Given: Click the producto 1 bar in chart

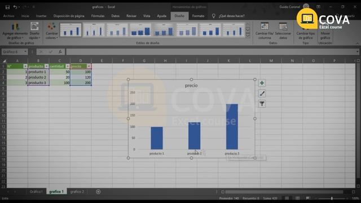Looking at the screenshot, I should [157, 138].
